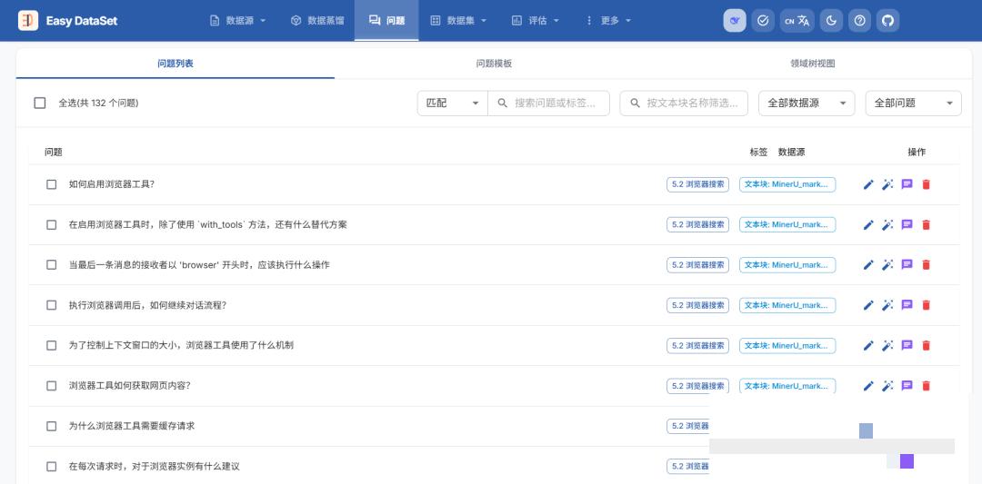Viewport: 982px width, 484px height.
Task: Click 文本块: MinerU_mark... chip on "如何启用浏览器工具?" row
Action: click(787, 184)
